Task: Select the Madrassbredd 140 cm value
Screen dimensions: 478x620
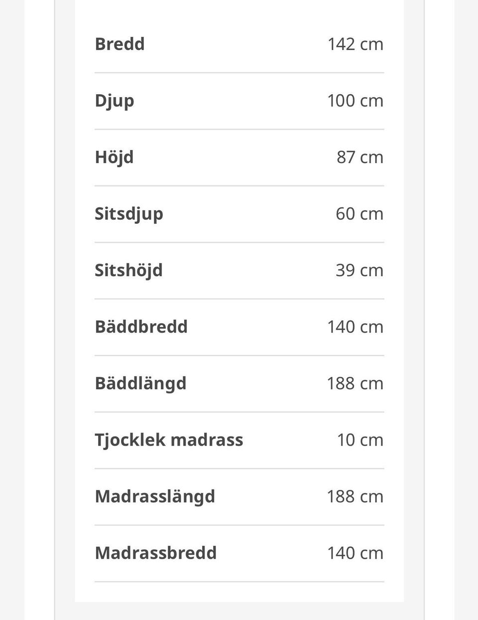Action: point(356,553)
